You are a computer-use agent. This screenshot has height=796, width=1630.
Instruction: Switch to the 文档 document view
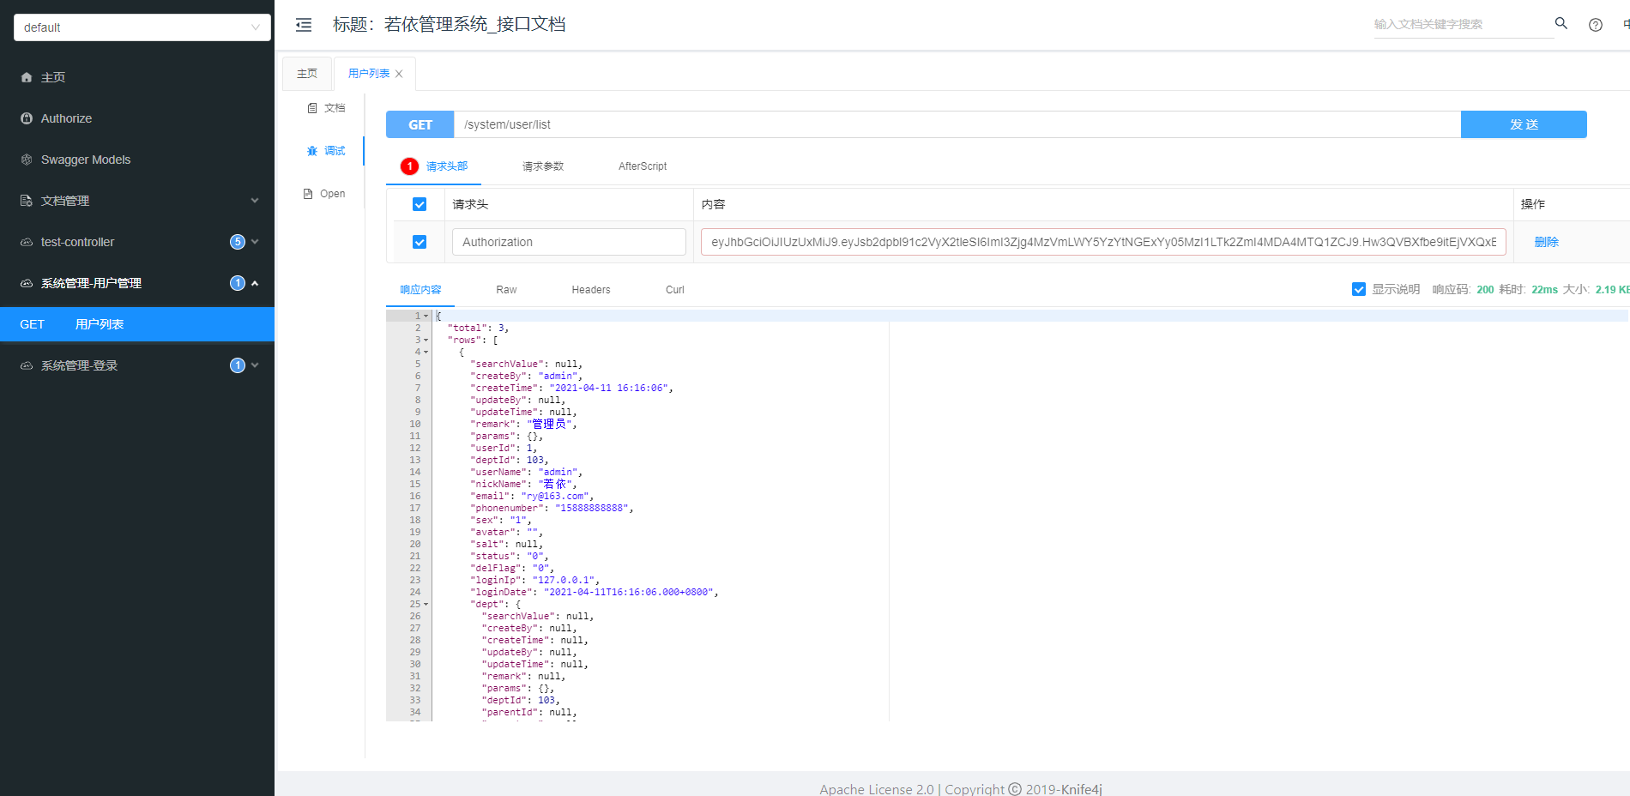coord(327,107)
